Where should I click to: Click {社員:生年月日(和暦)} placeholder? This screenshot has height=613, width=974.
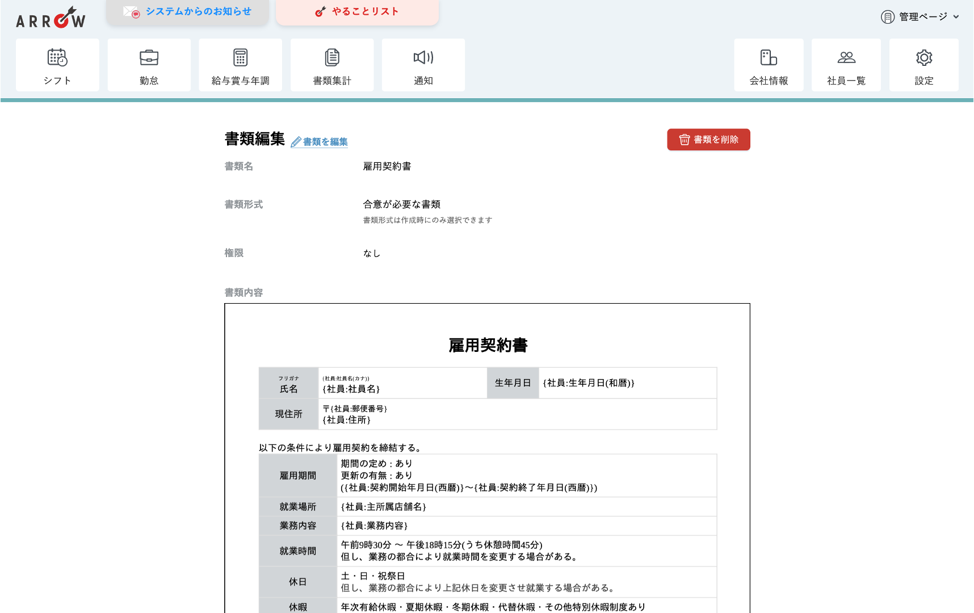(x=589, y=383)
